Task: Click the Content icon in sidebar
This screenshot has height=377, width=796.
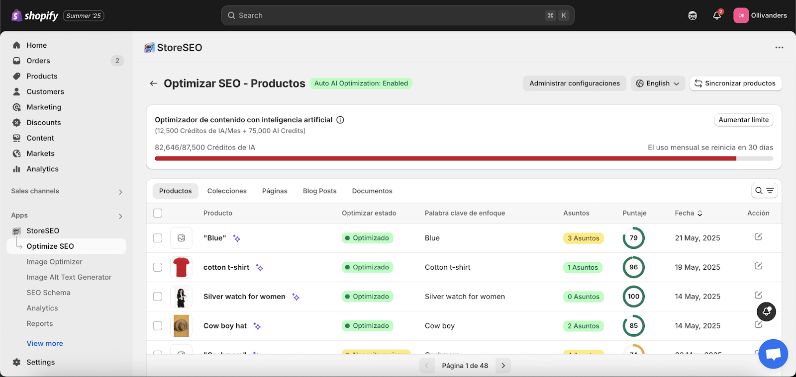Action: (16, 138)
